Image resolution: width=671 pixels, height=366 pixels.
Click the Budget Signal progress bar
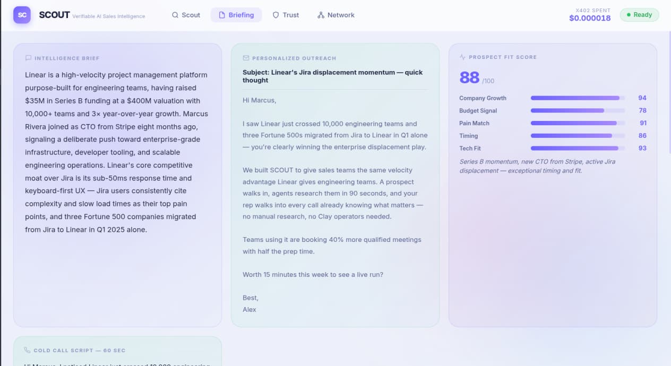[x=578, y=111]
